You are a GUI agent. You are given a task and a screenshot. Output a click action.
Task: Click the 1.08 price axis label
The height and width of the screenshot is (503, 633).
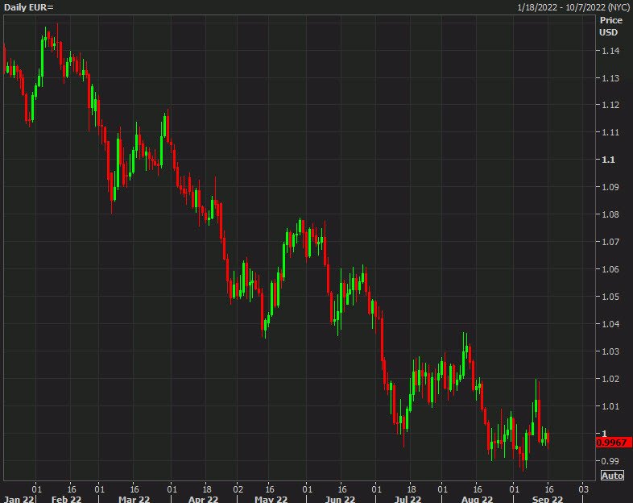pos(610,214)
